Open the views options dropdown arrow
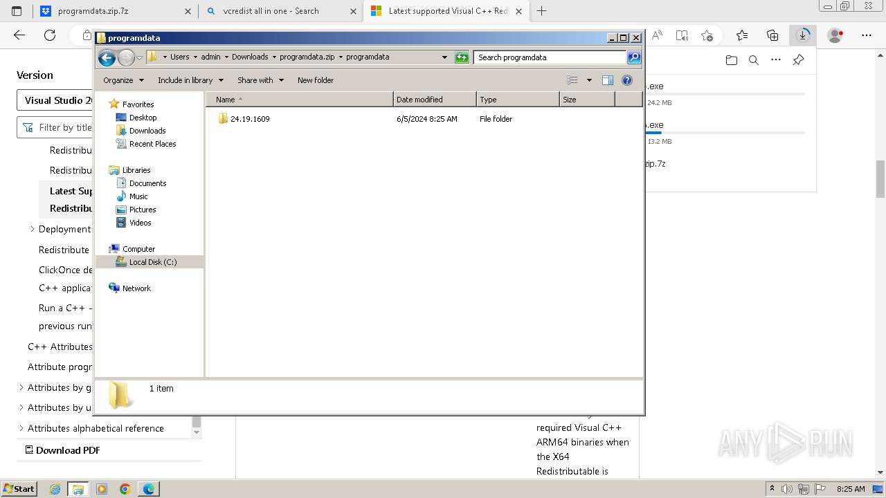The image size is (886, 498). coord(589,80)
